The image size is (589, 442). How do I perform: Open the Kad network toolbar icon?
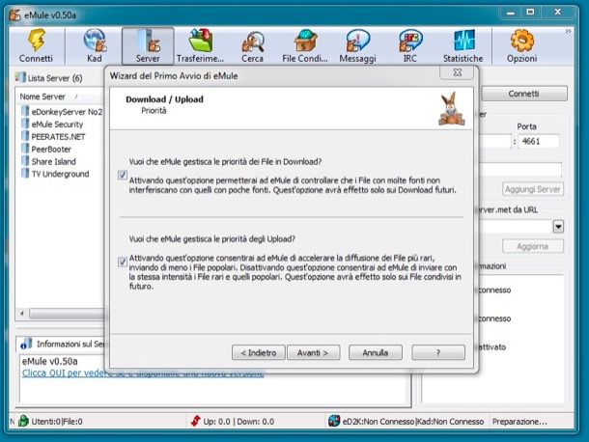coord(95,41)
